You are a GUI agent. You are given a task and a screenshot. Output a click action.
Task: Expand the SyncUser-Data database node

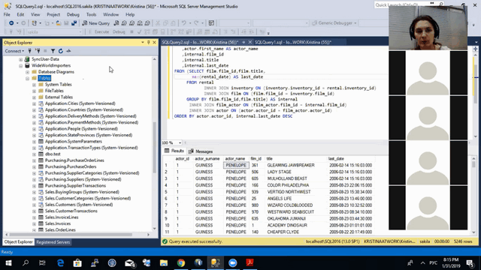20,59
